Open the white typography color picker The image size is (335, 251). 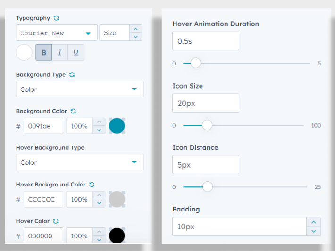(x=24, y=52)
